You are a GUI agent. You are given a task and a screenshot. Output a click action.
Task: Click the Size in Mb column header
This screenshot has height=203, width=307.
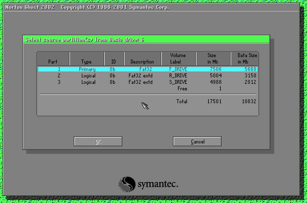(212, 59)
